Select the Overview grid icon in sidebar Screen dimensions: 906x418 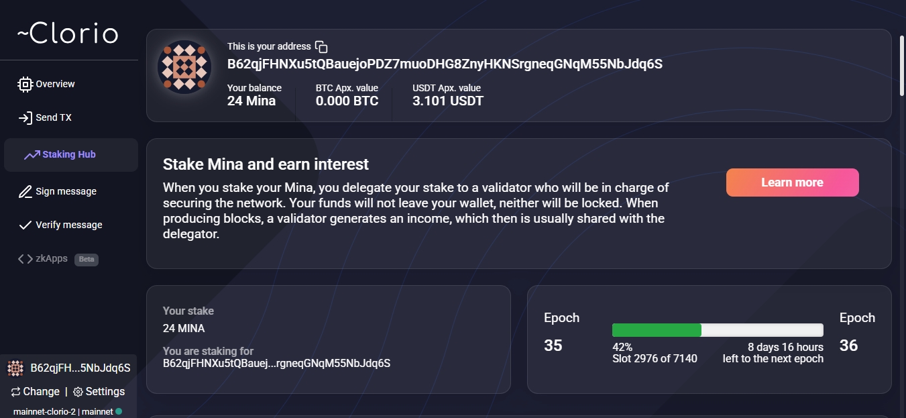[x=25, y=84]
